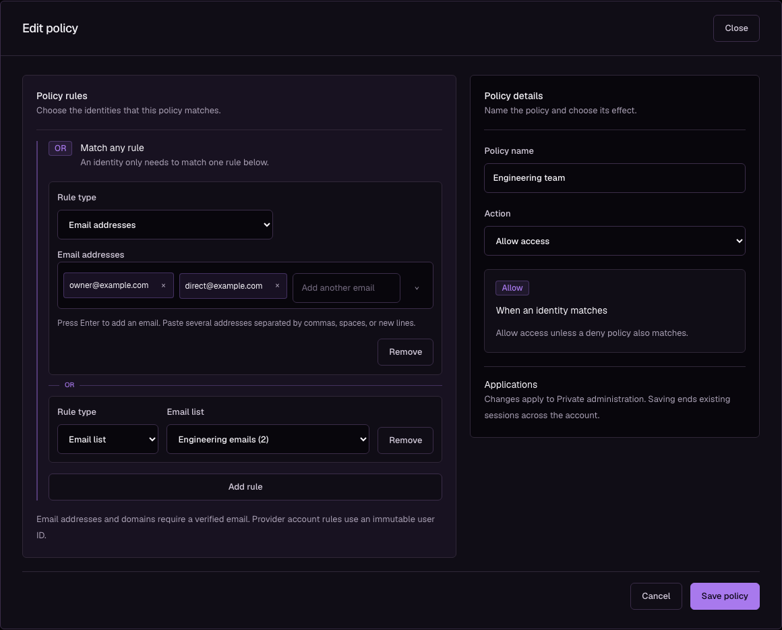Remove the Email list rule
The height and width of the screenshot is (630, 782).
(x=405, y=440)
